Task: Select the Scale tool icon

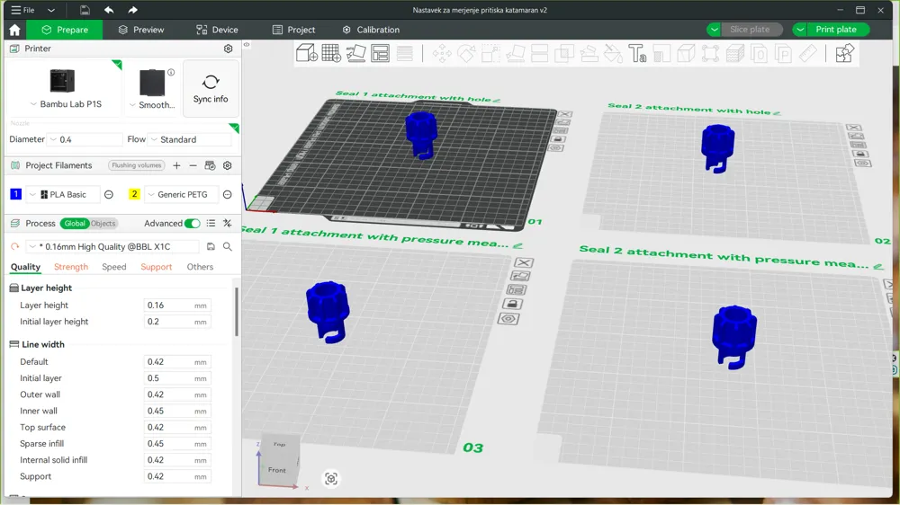Action: tap(490, 53)
